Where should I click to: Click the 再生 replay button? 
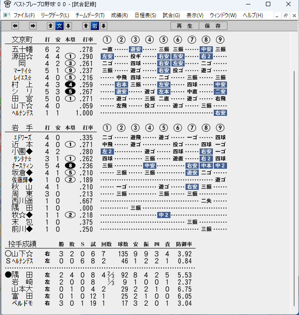pos(185,26)
